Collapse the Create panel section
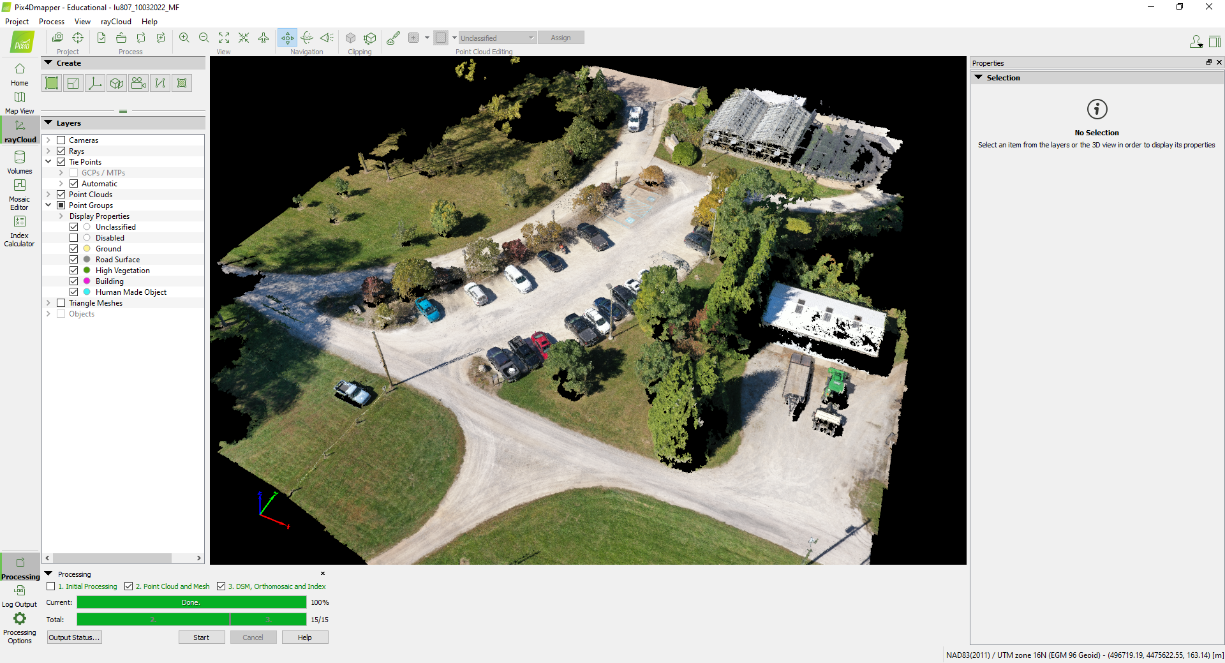1225x663 pixels. tap(48, 63)
